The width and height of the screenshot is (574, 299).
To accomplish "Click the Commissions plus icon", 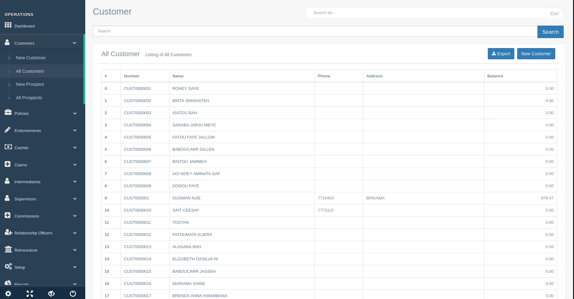I will tap(7, 215).
